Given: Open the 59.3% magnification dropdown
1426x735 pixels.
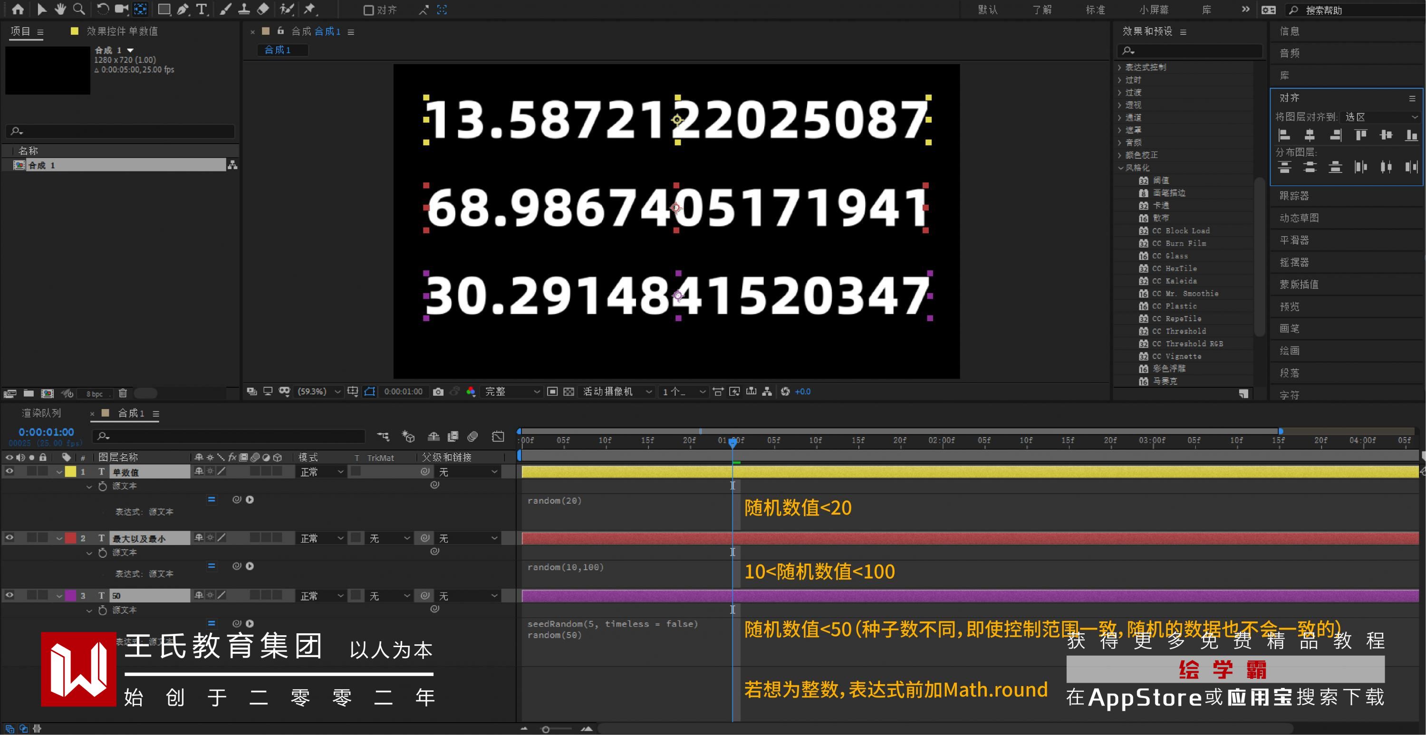Looking at the screenshot, I should click(x=319, y=392).
